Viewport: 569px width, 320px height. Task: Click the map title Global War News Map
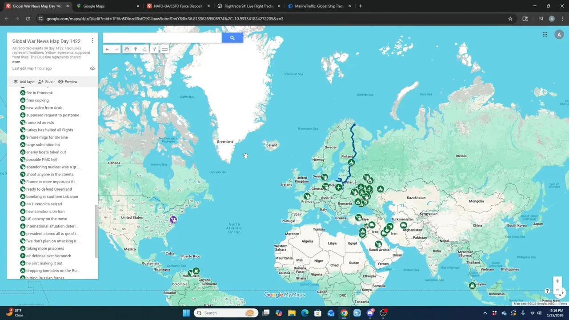click(x=46, y=41)
